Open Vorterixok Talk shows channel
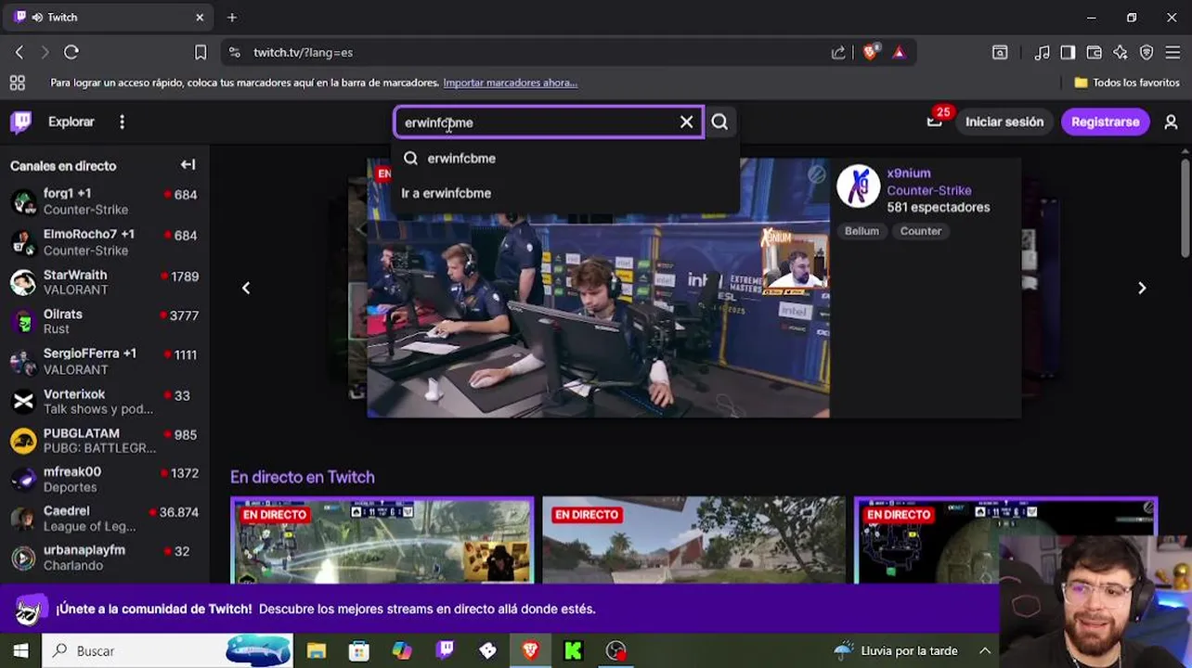1192x668 pixels. 104,401
